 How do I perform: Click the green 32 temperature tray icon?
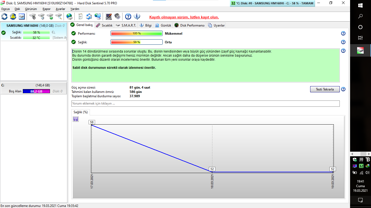(361, 166)
